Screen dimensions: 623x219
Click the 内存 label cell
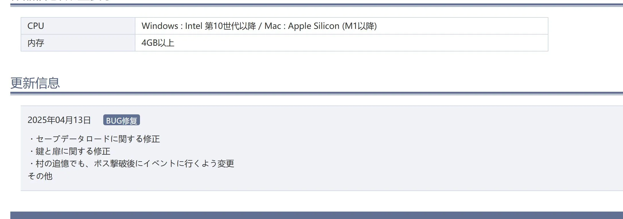click(x=78, y=43)
